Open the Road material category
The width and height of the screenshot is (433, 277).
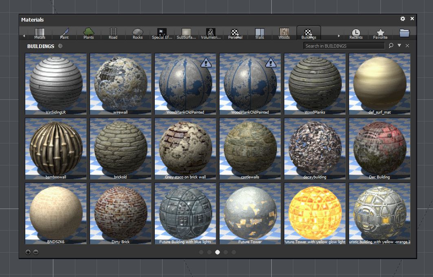[x=113, y=33]
